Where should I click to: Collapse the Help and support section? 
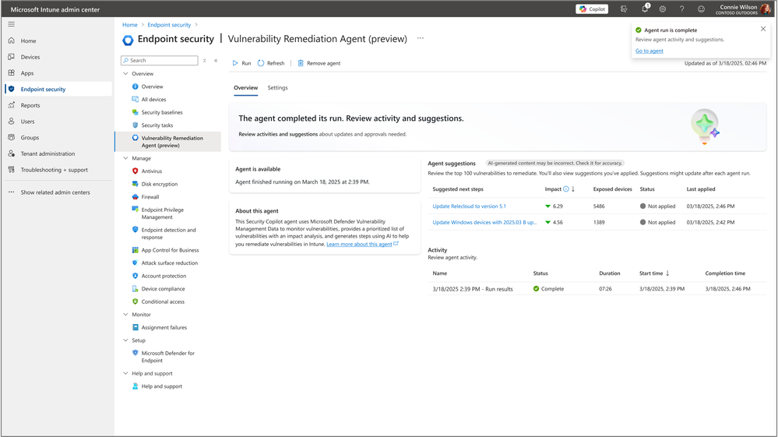(x=125, y=373)
